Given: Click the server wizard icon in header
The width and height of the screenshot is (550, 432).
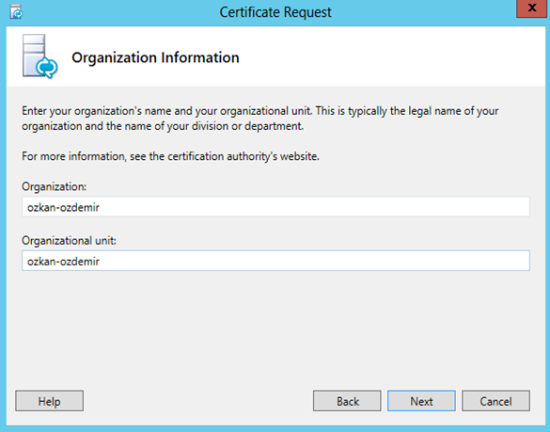Looking at the screenshot, I should [x=40, y=56].
